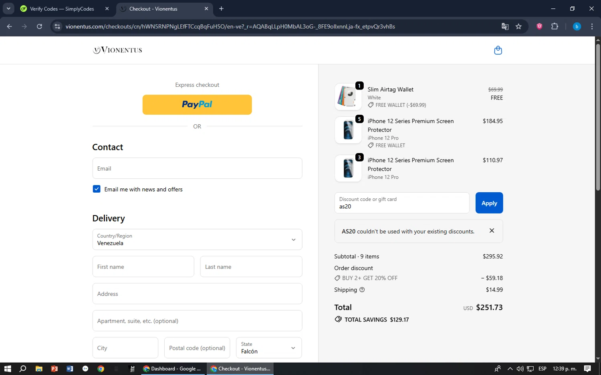This screenshot has width=601, height=375.
Task: Click the translate page icon
Action: [x=505, y=26]
